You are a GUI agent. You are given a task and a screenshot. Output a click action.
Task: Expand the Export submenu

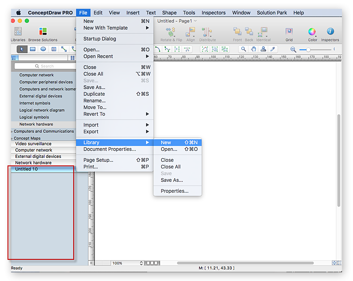(x=115, y=131)
